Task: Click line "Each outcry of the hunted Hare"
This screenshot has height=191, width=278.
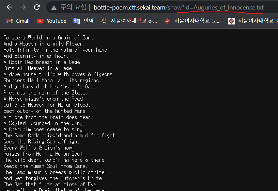Action: (45, 111)
